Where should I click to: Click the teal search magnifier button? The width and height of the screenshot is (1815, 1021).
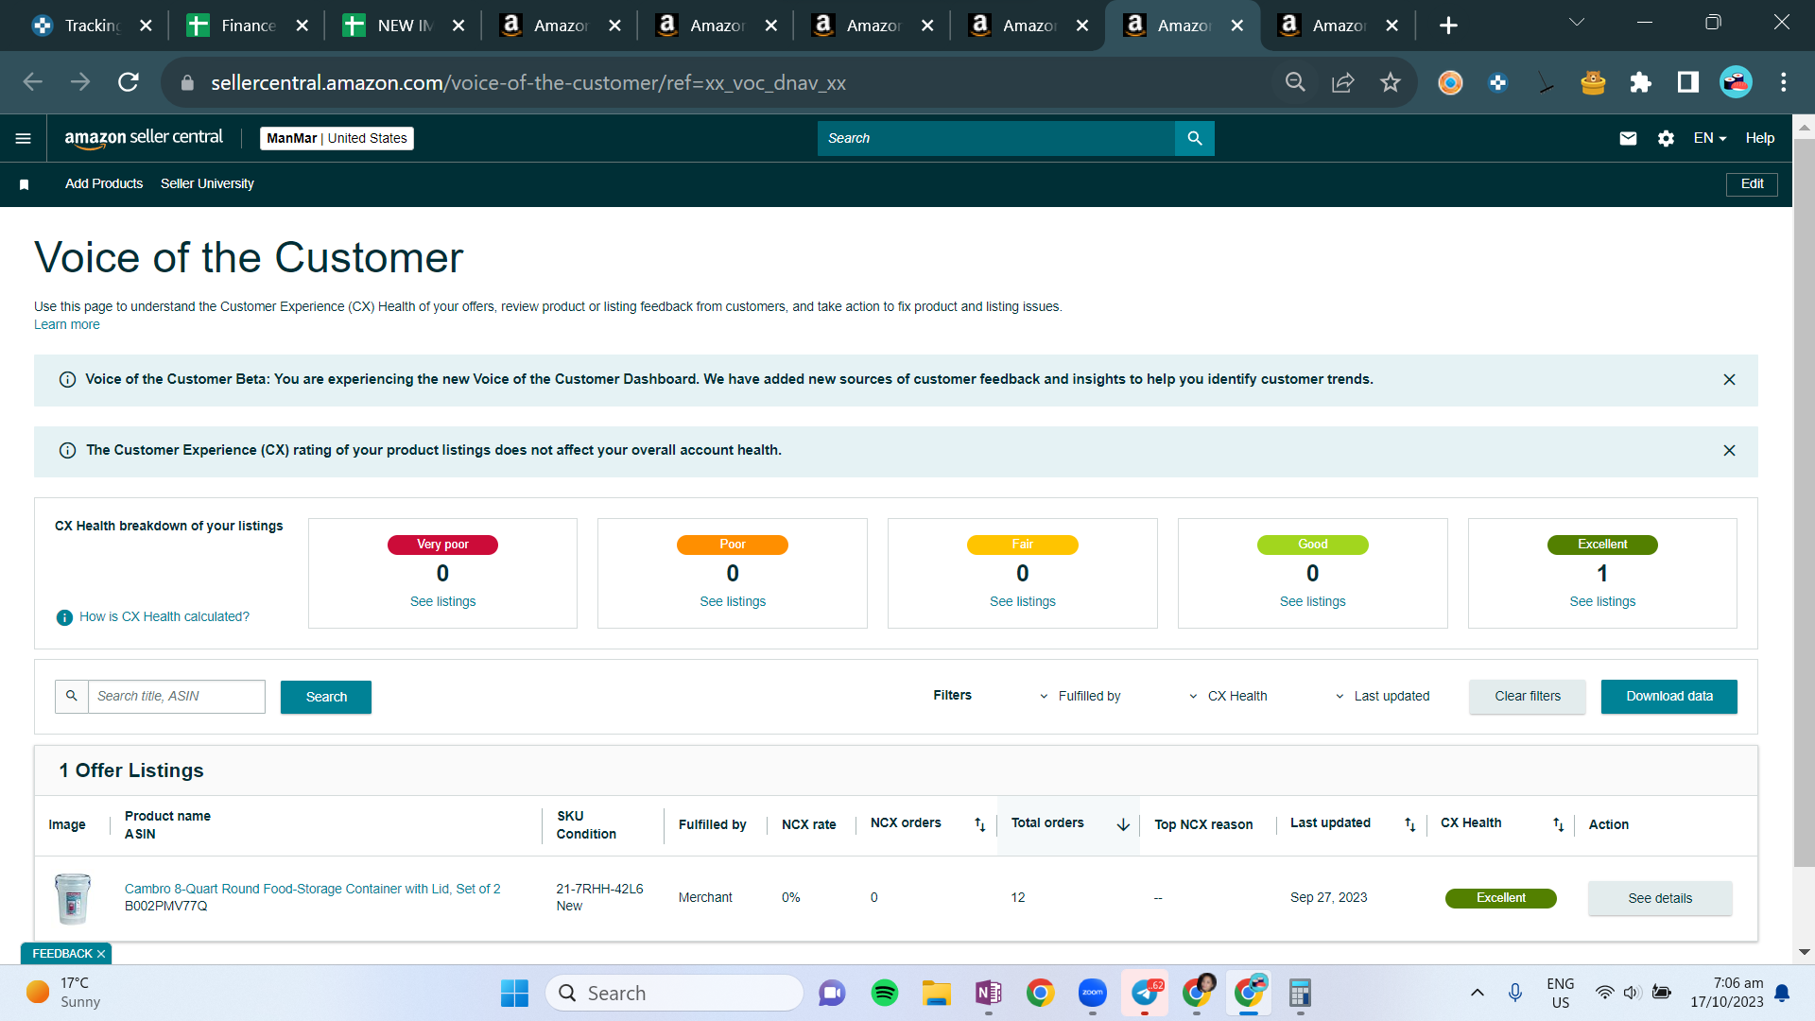[x=1195, y=138]
